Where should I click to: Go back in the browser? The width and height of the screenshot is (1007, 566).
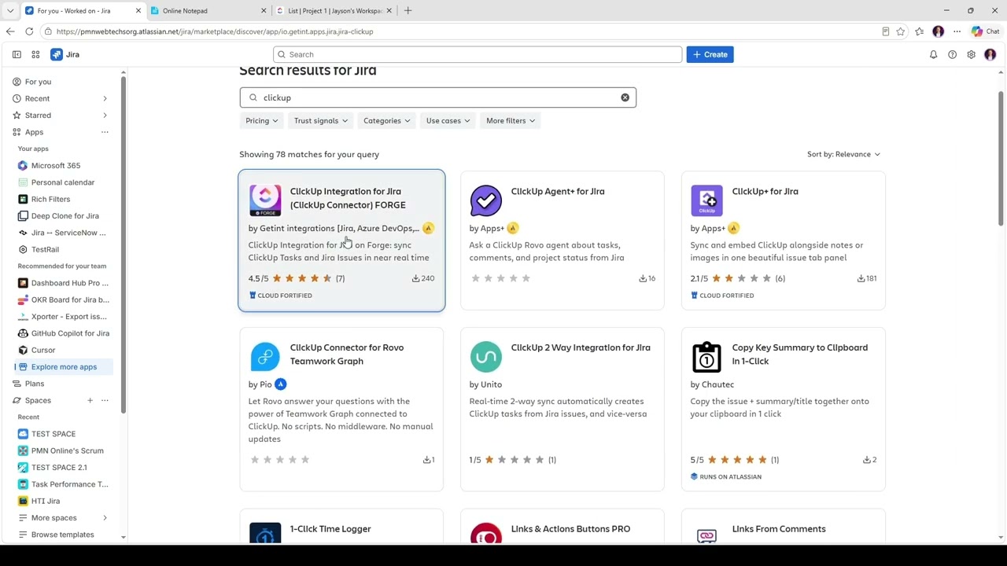(x=10, y=31)
